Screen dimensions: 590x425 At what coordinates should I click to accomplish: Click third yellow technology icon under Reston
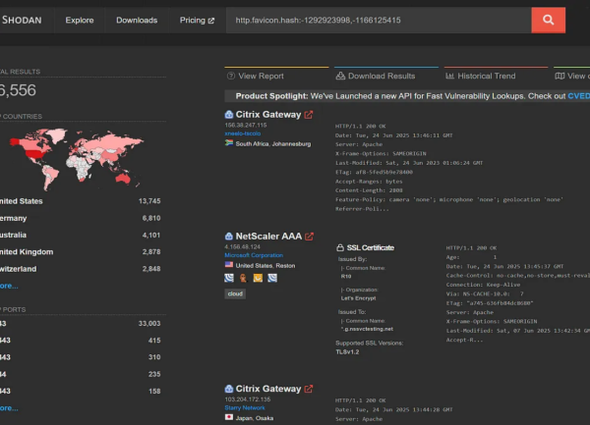coord(258,278)
